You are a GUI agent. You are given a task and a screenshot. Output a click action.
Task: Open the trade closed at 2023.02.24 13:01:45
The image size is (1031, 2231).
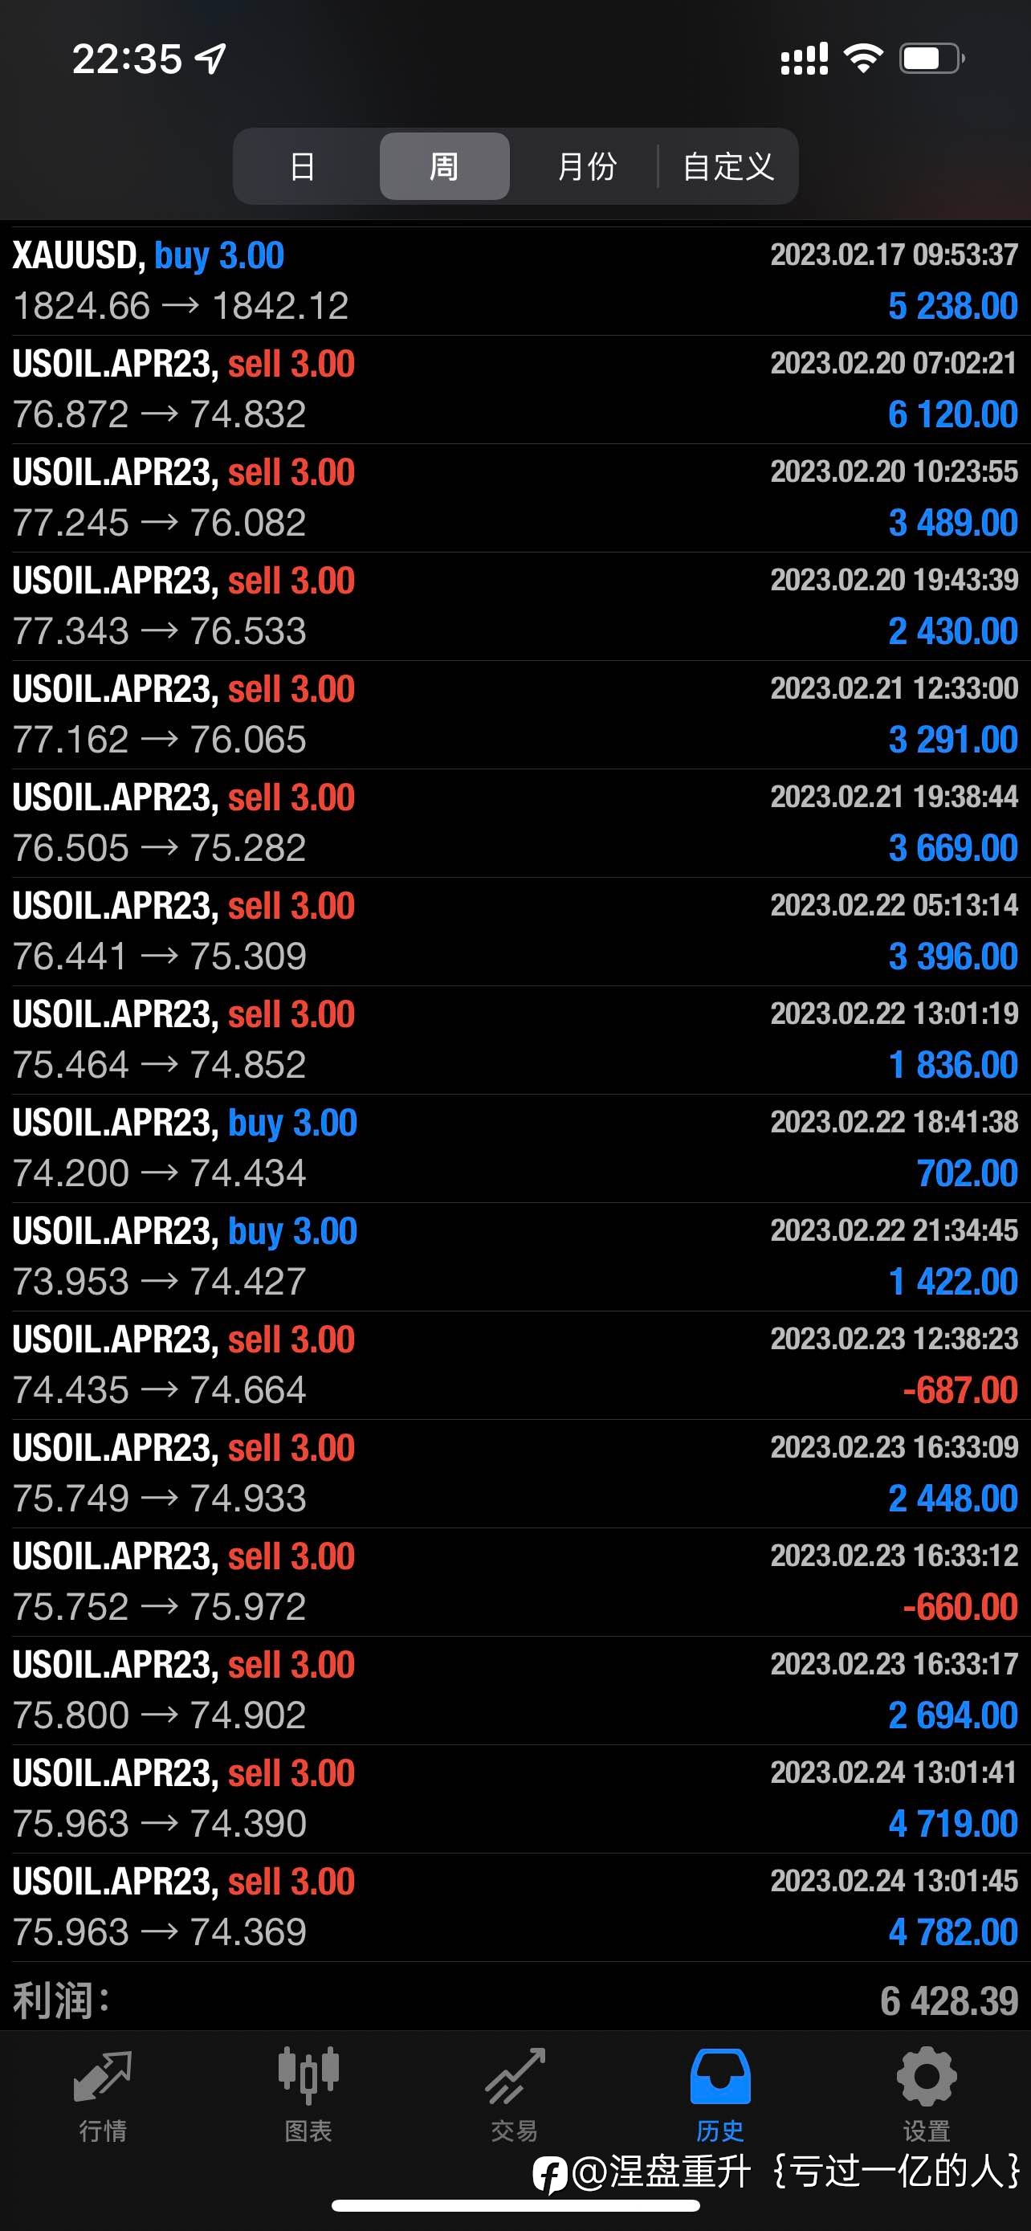(515, 1907)
